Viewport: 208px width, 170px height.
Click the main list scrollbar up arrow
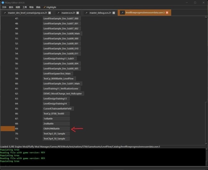206,17
